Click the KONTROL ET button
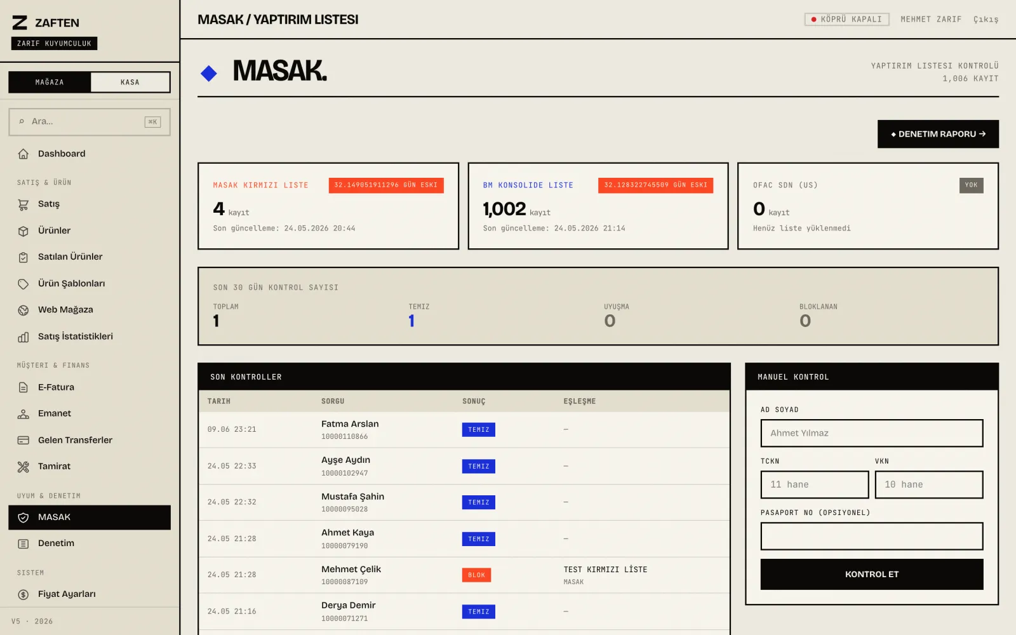The width and height of the screenshot is (1016, 635). [872, 574]
